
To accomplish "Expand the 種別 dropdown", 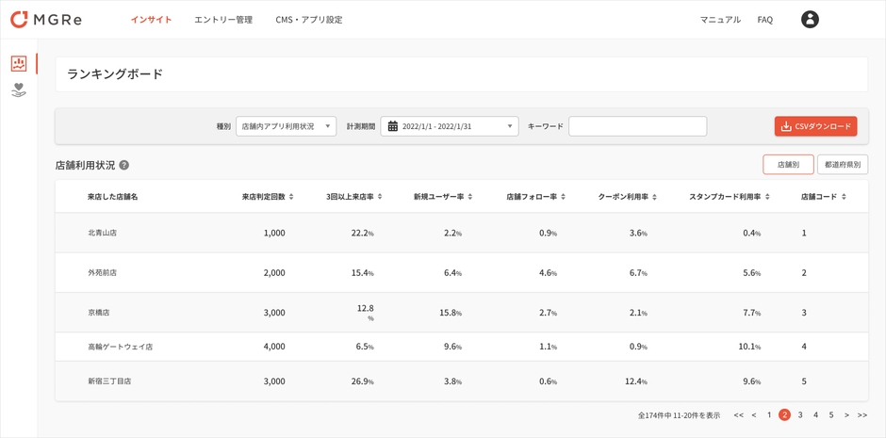I will point(286,126).
